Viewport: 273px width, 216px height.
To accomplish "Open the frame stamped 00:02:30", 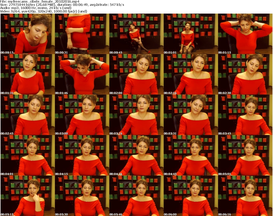I will [245, 74].
